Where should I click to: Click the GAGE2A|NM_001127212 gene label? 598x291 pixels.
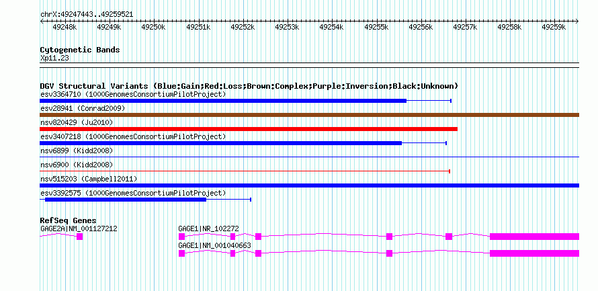click(x=79, y=228)
